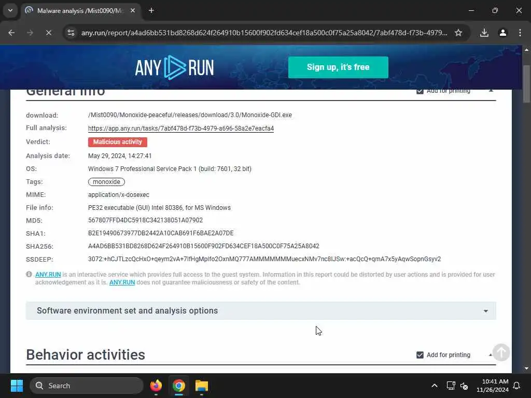Click the page vertical scrollbar thumb
Screen dimensions: 531x398
526,83
